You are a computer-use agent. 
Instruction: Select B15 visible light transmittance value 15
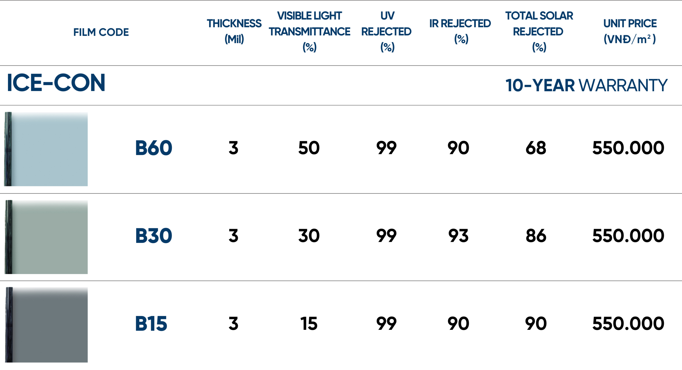tap(309, 324)
